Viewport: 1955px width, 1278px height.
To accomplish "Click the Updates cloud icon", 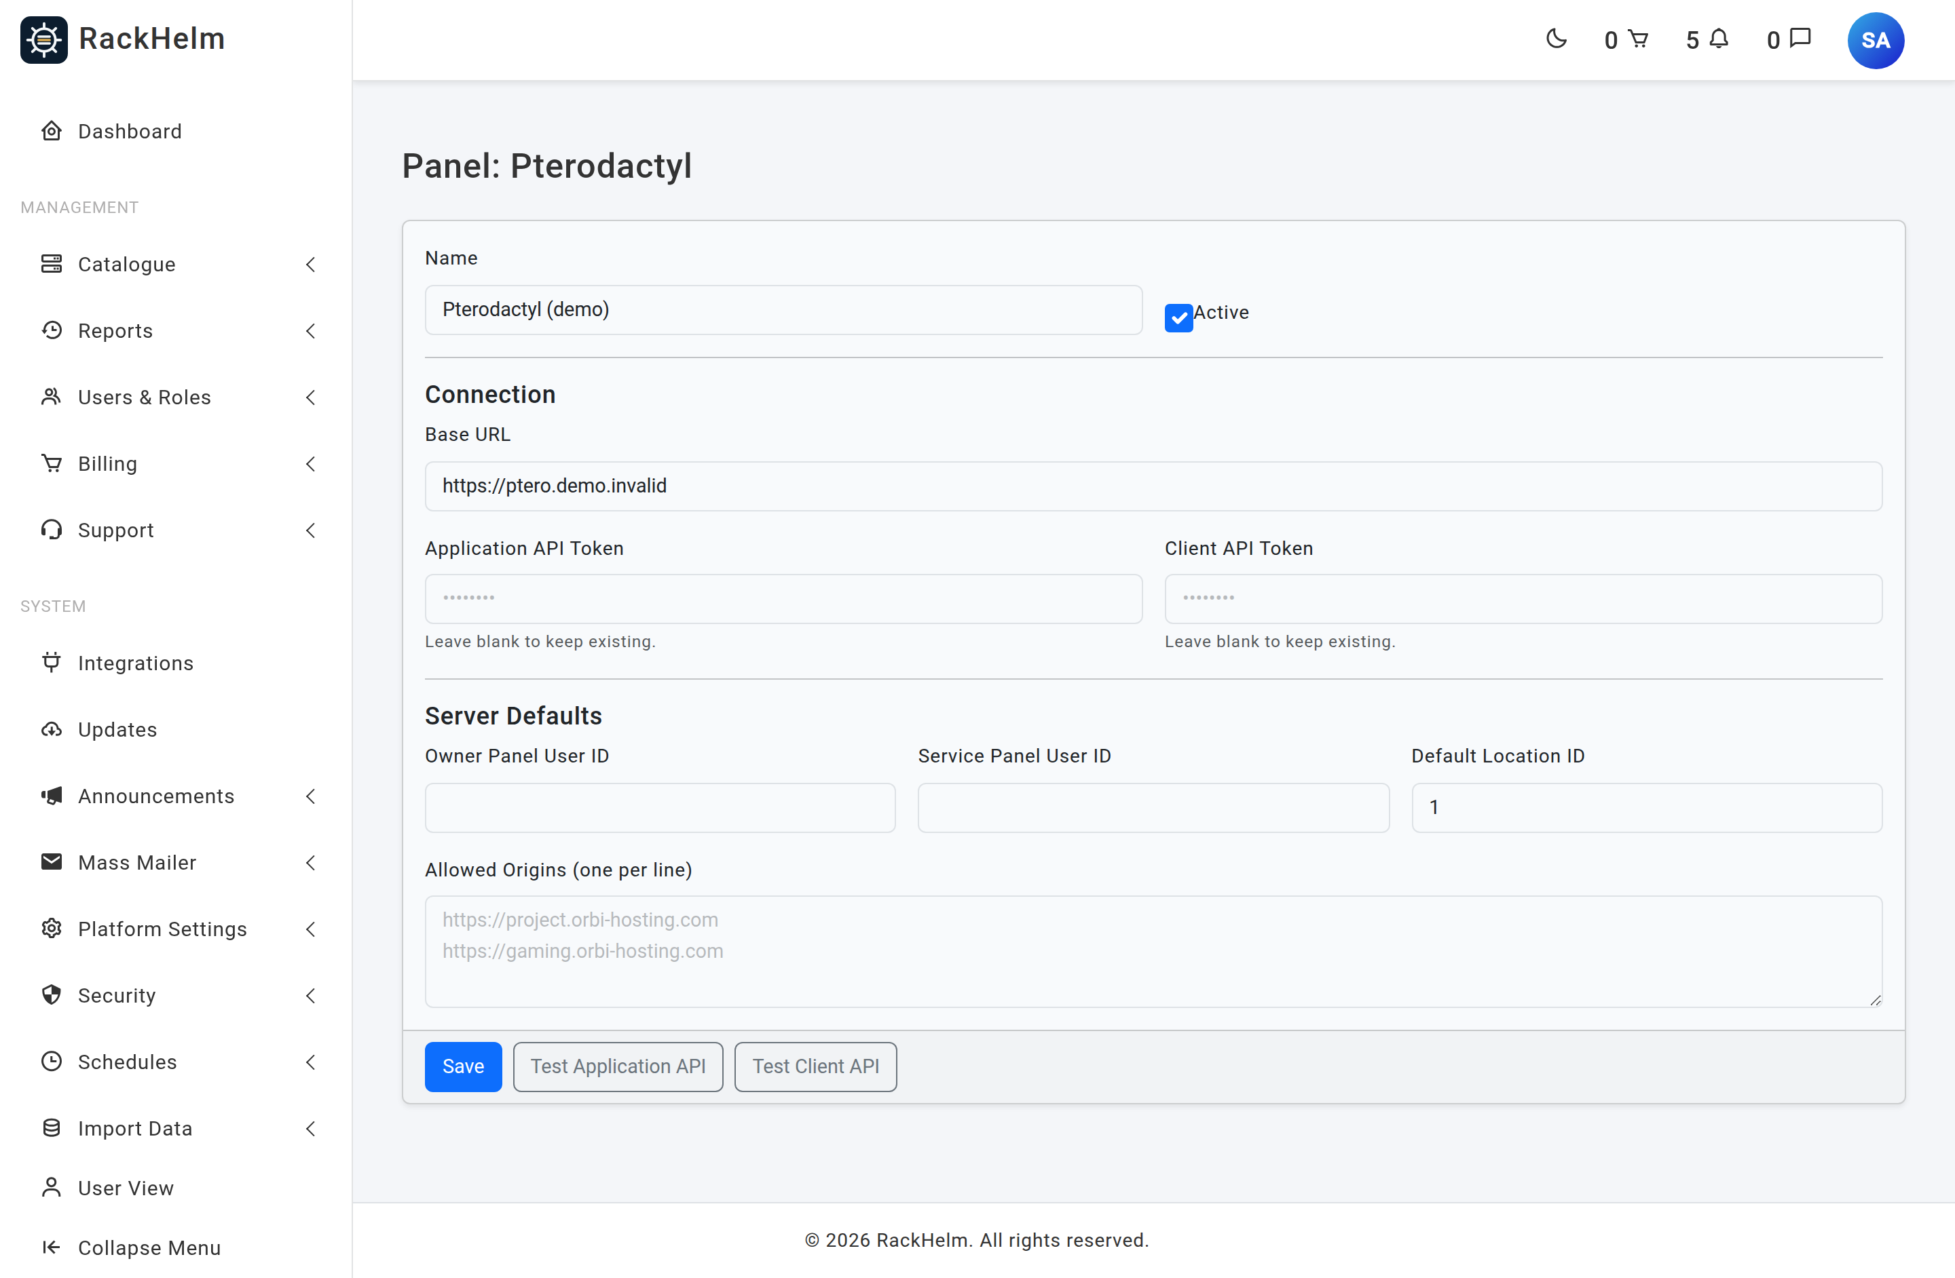I will [52, 729].
